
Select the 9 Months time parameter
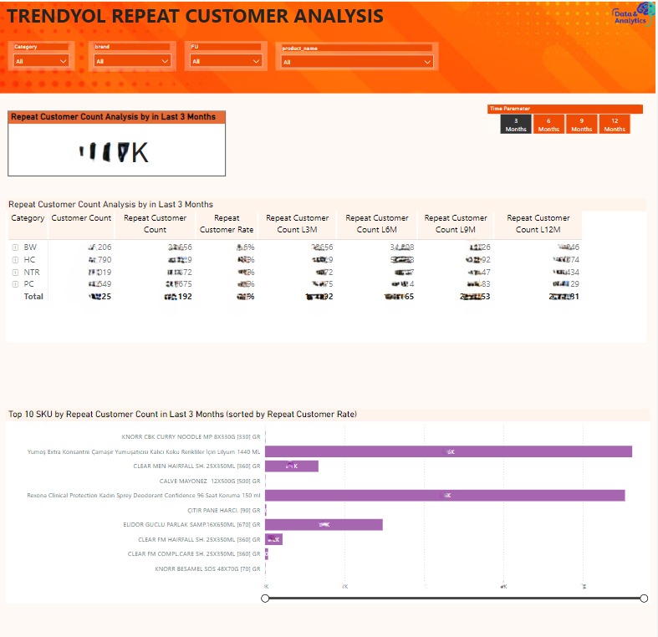coord(581,125)
